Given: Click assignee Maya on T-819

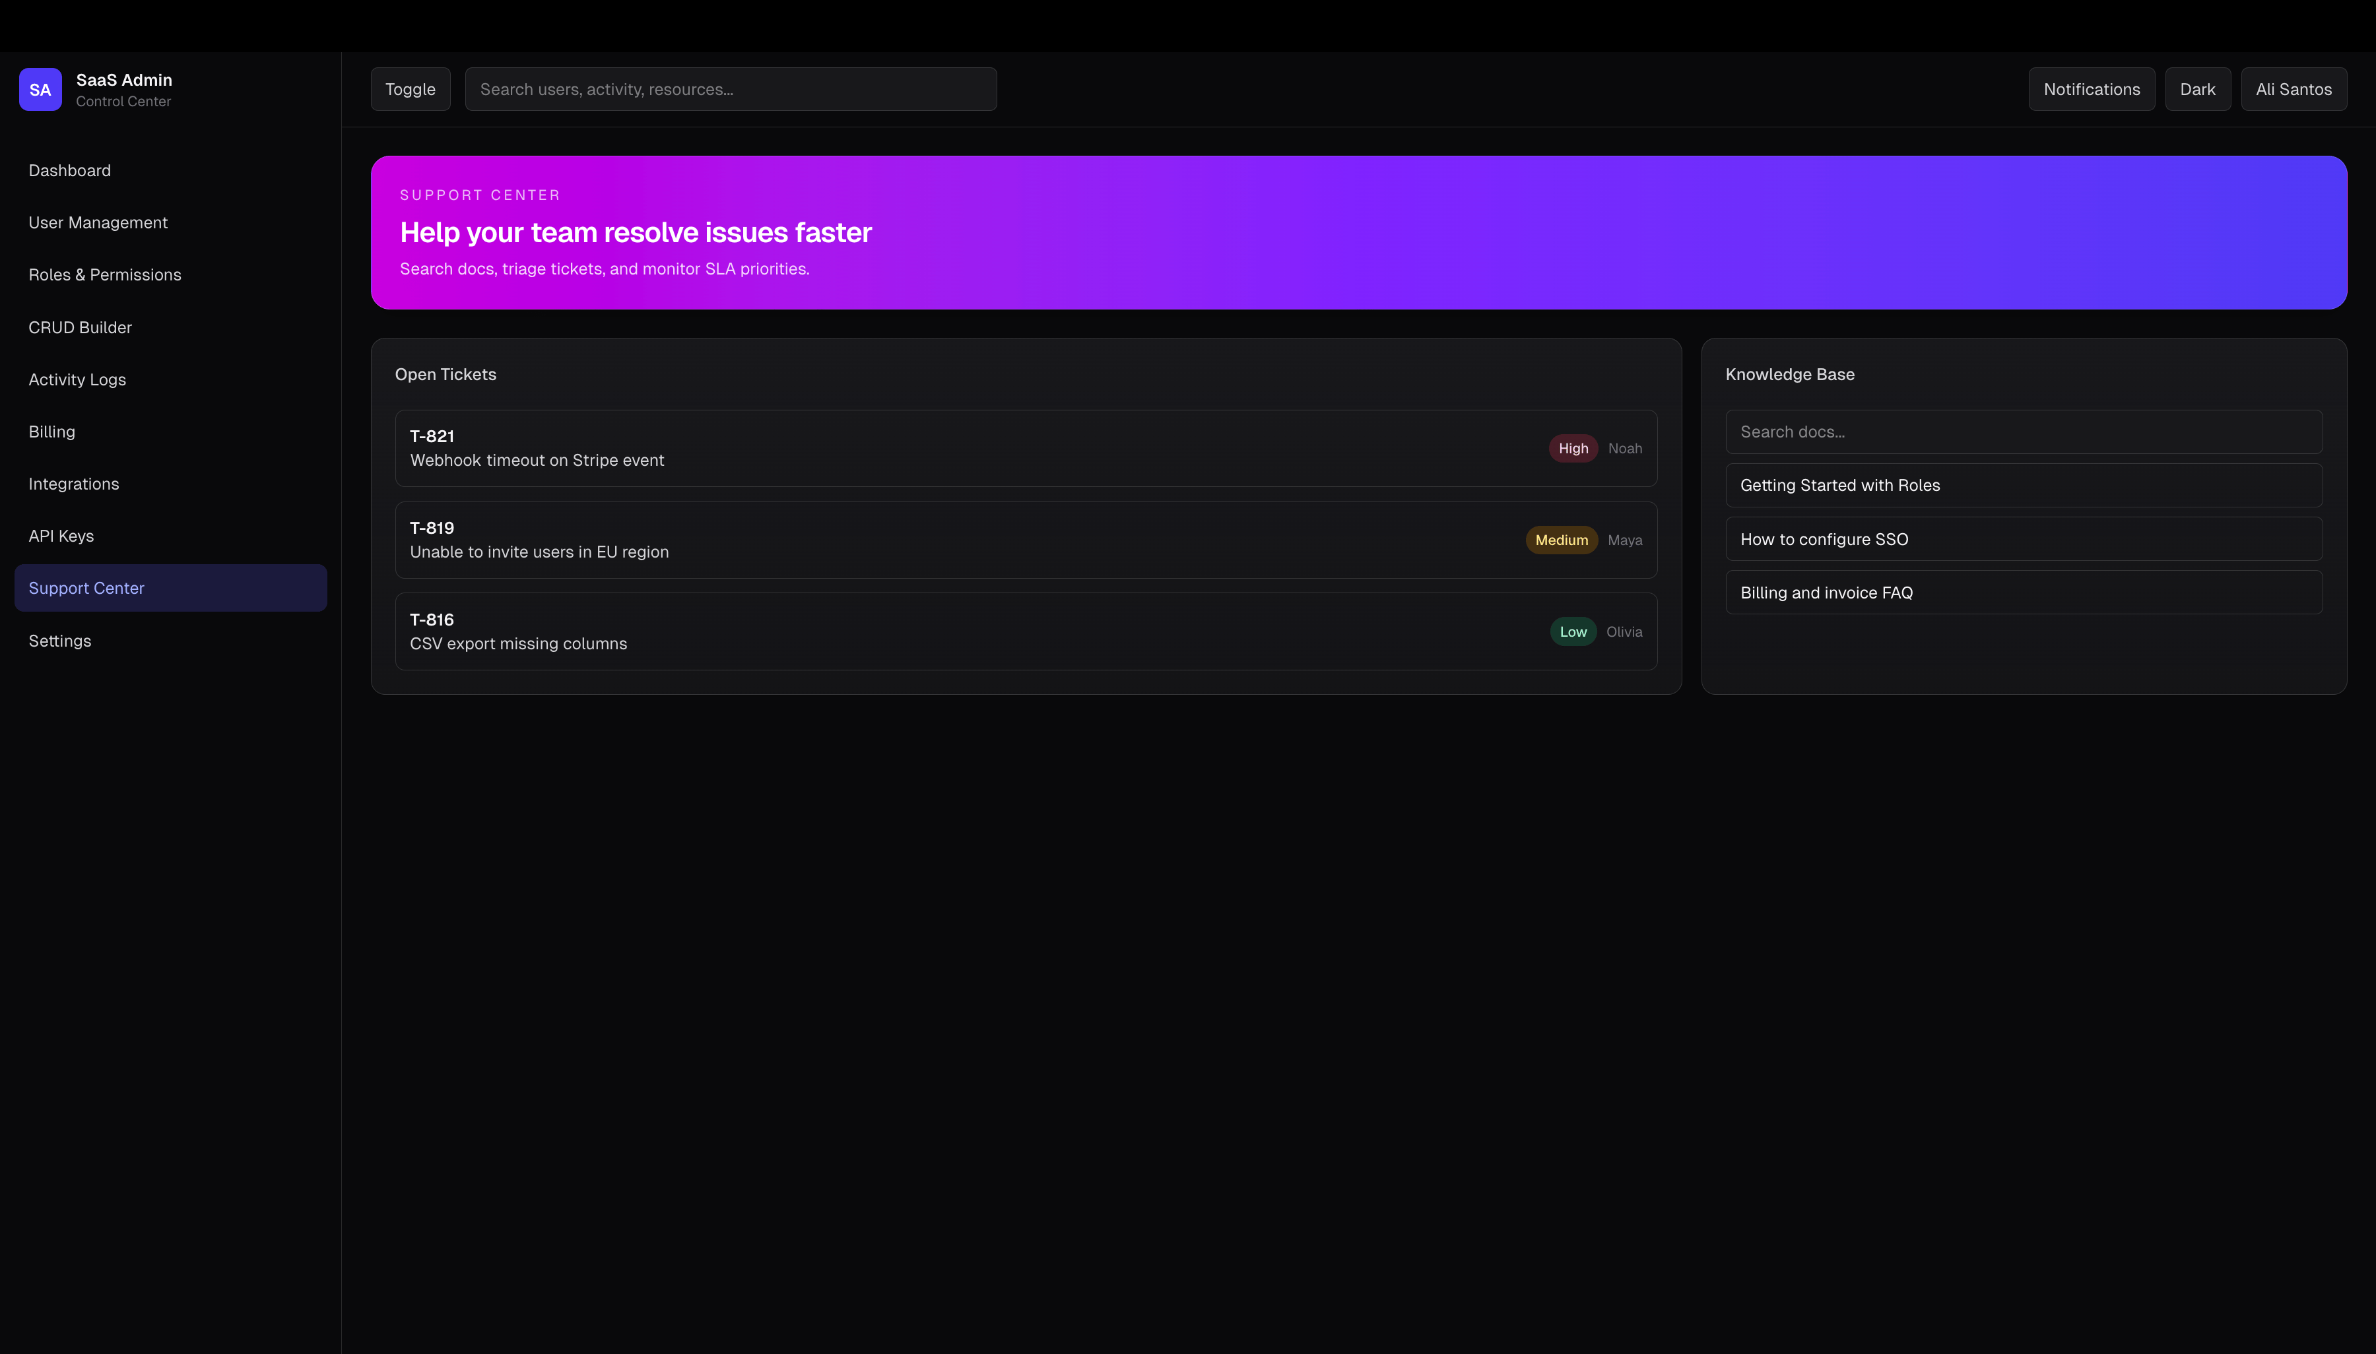Looking at the screenshot, I should point(1625,540).
